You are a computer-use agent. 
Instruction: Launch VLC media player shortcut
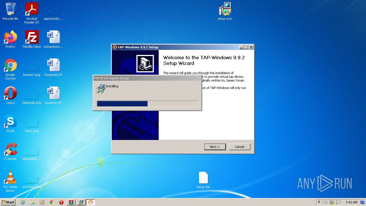coord(10,181)
